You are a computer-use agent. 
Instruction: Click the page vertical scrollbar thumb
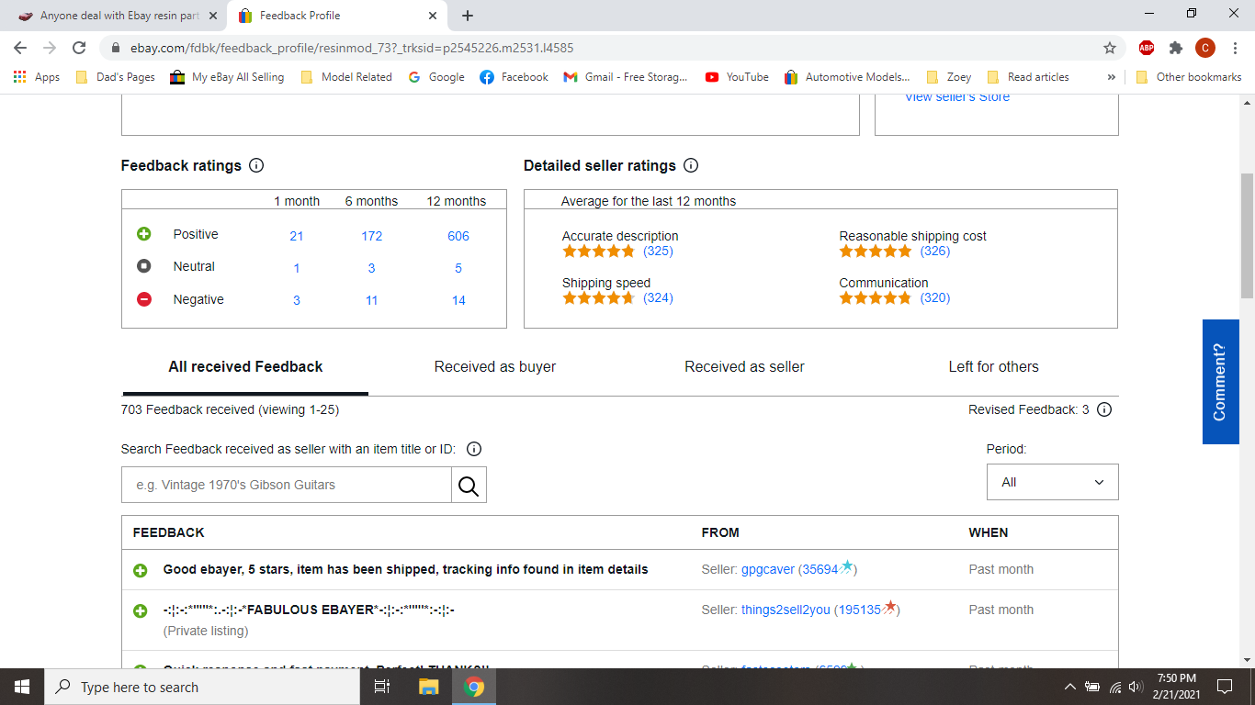[1247, 234]
